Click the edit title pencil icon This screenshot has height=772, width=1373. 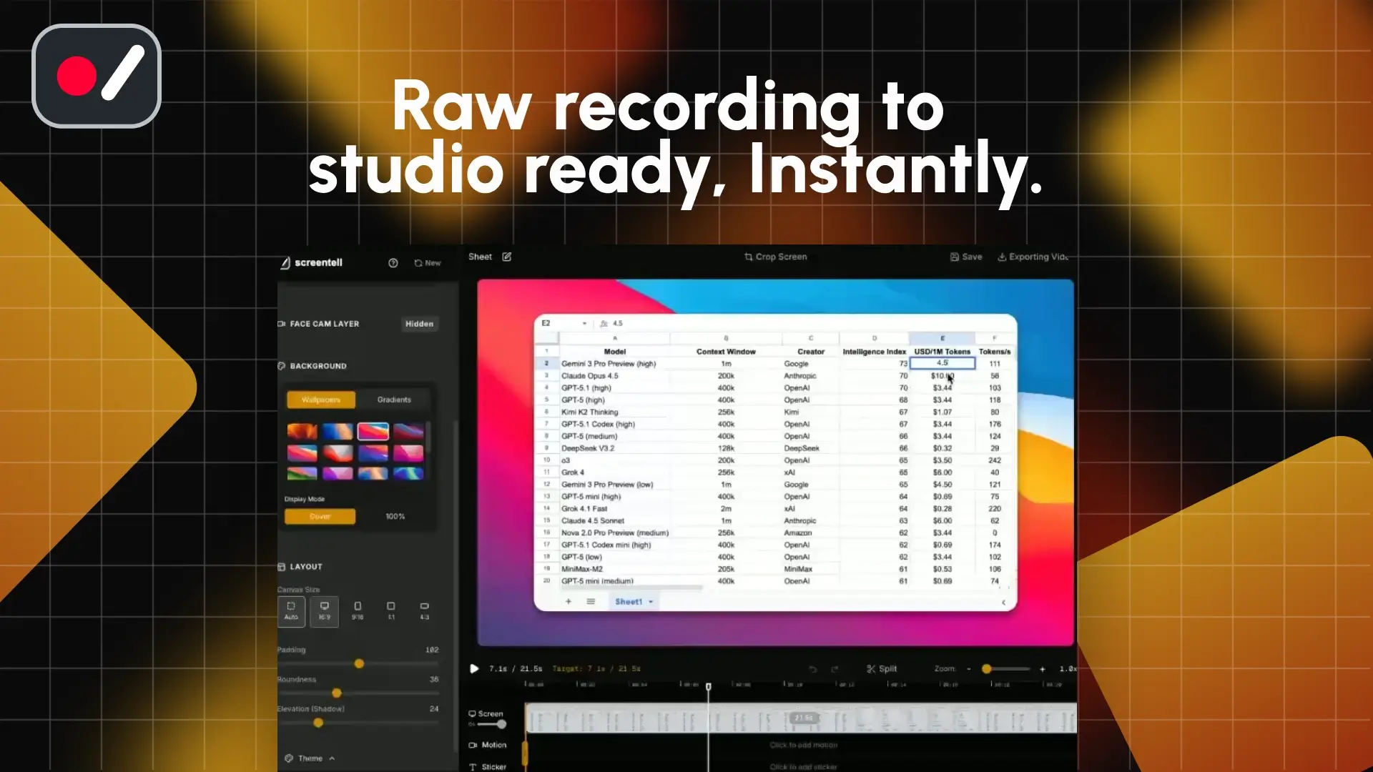pyautogui.click(x=507, y=257)
